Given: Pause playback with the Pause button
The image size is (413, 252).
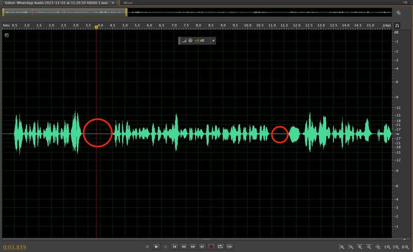Looking at the screenshot, I should [x=165, y=247].
